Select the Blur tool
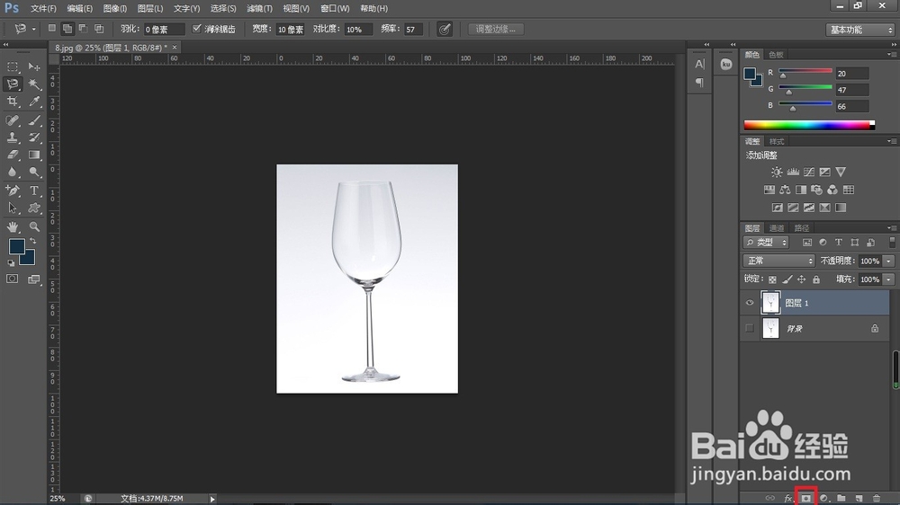Viewport: 900px width, 505px height. click(12, 172)
